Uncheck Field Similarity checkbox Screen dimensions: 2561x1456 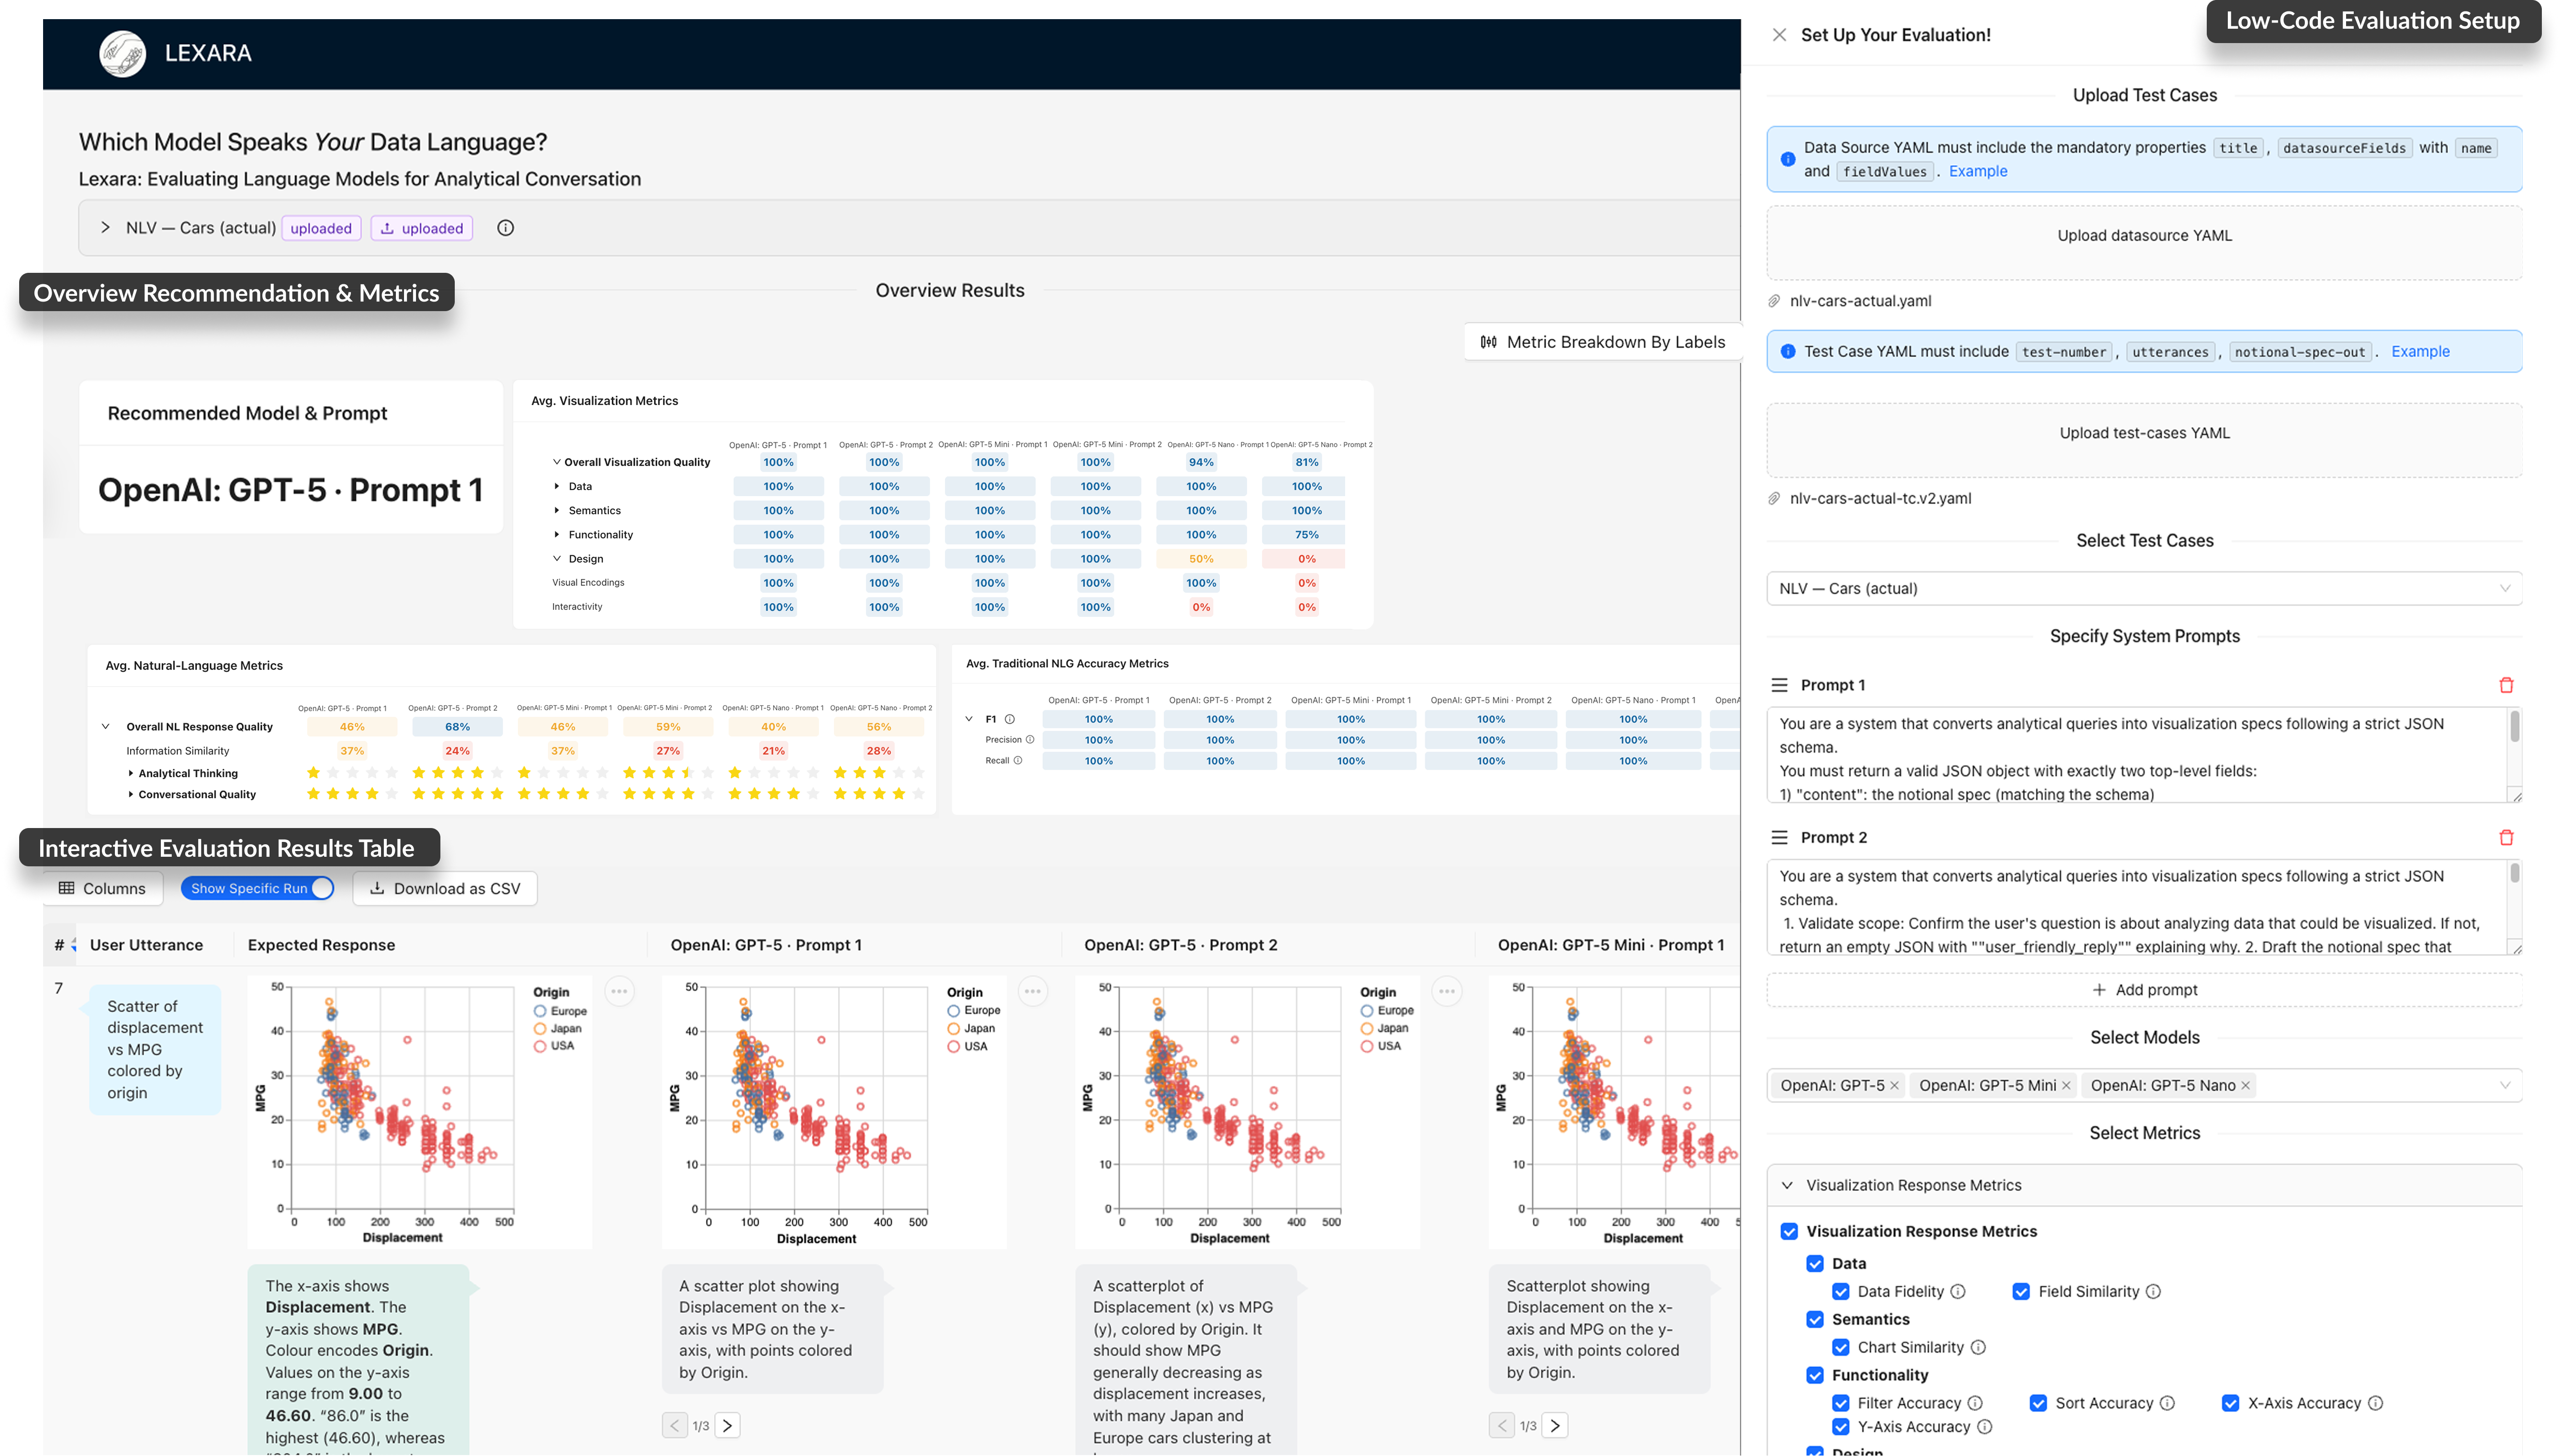[2021, 1292]
